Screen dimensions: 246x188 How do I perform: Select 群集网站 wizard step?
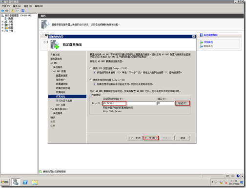pos(61,92)
